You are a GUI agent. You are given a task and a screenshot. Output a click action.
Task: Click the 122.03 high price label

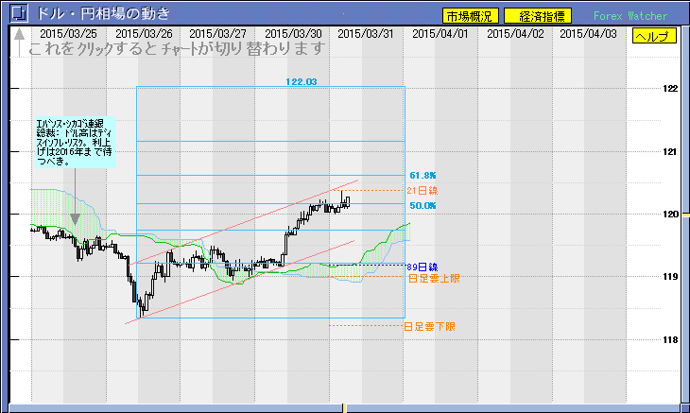coord(301,82)
